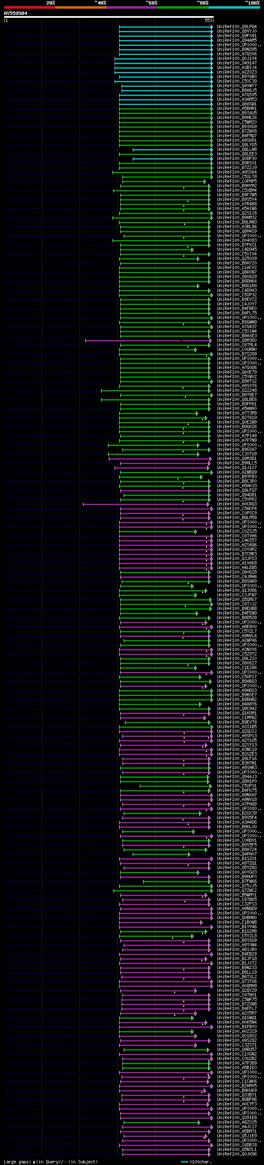Click the red 20% identity legend segment
The height and width of the screenshot is (1165, 264).
tap(29, 7)
